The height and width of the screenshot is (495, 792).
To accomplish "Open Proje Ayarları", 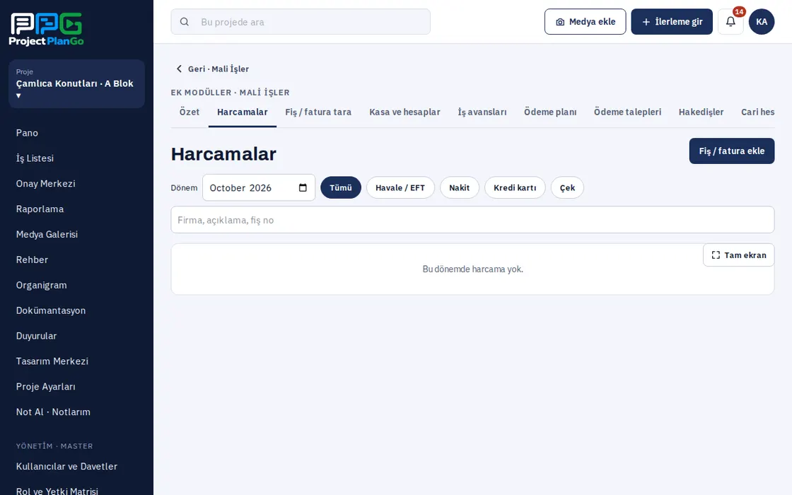I will point(77,386).
